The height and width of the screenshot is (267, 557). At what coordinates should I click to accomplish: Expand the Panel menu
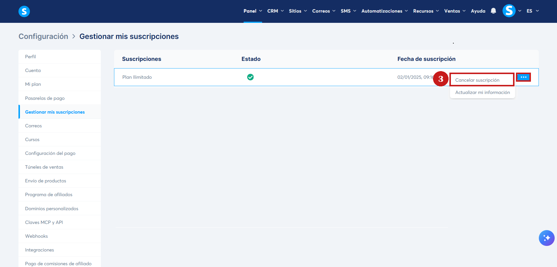[253, 11]
